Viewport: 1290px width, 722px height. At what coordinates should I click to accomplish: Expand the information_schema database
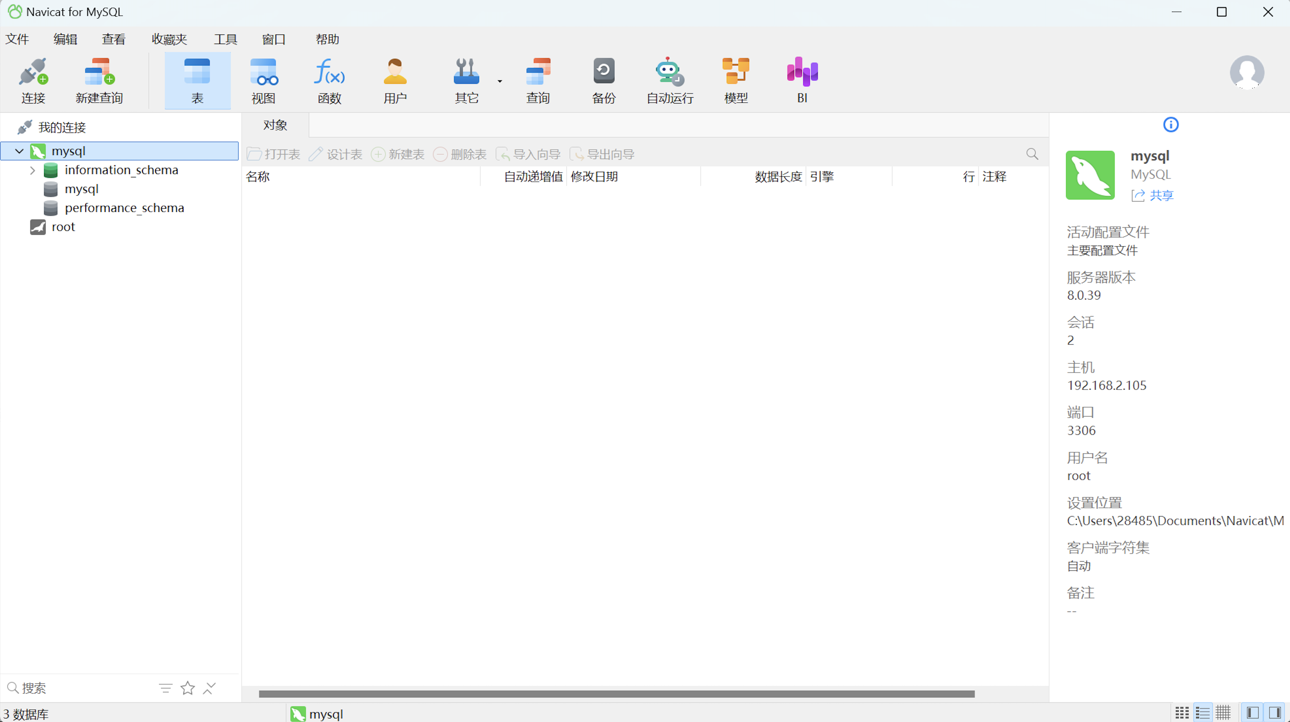pyautogui.click(x=33, y=171)
